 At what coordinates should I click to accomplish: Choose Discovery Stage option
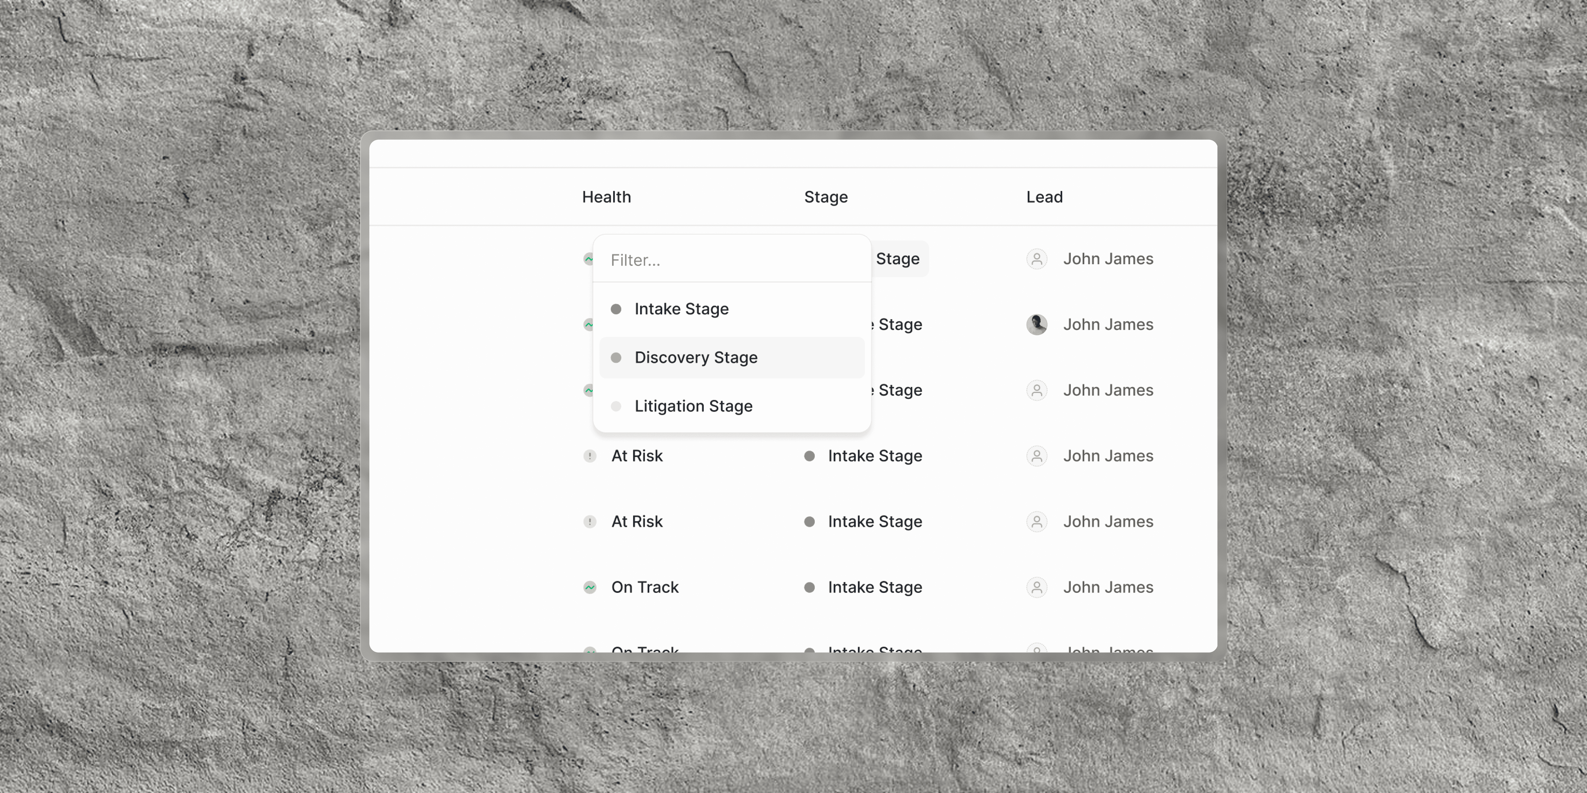[x=696, y=357]
